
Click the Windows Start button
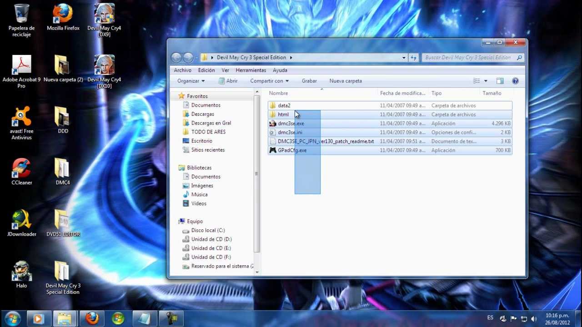tap(12, 318)
